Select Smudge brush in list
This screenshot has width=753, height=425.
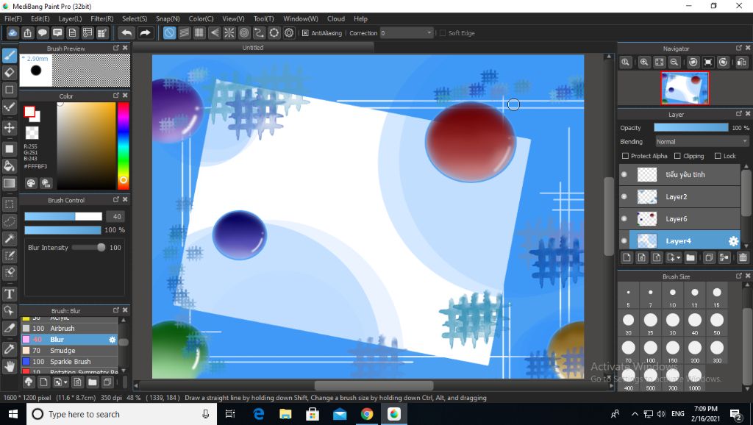tap(69, 351)
